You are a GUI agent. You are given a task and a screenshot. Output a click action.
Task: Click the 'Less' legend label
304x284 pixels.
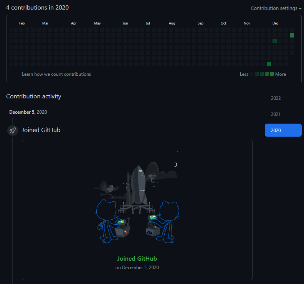244,74
